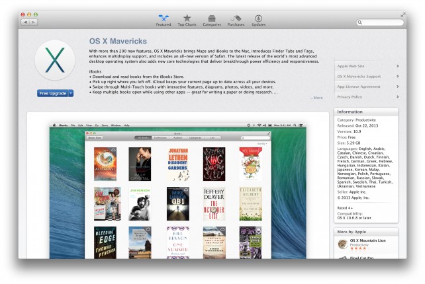Click the OS X Mavericks X icon

[x=55, y=60]
